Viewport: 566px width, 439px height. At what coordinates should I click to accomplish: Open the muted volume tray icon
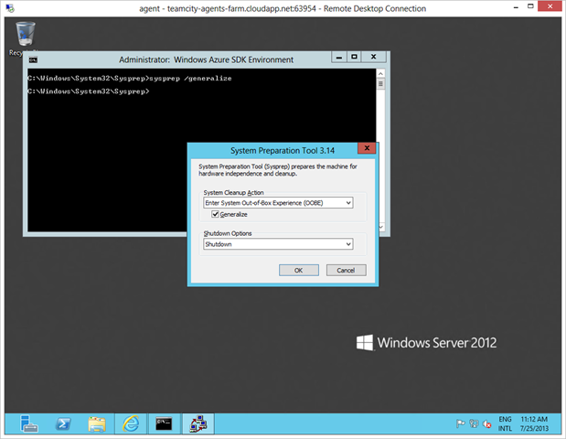click(x=486, y=423)
